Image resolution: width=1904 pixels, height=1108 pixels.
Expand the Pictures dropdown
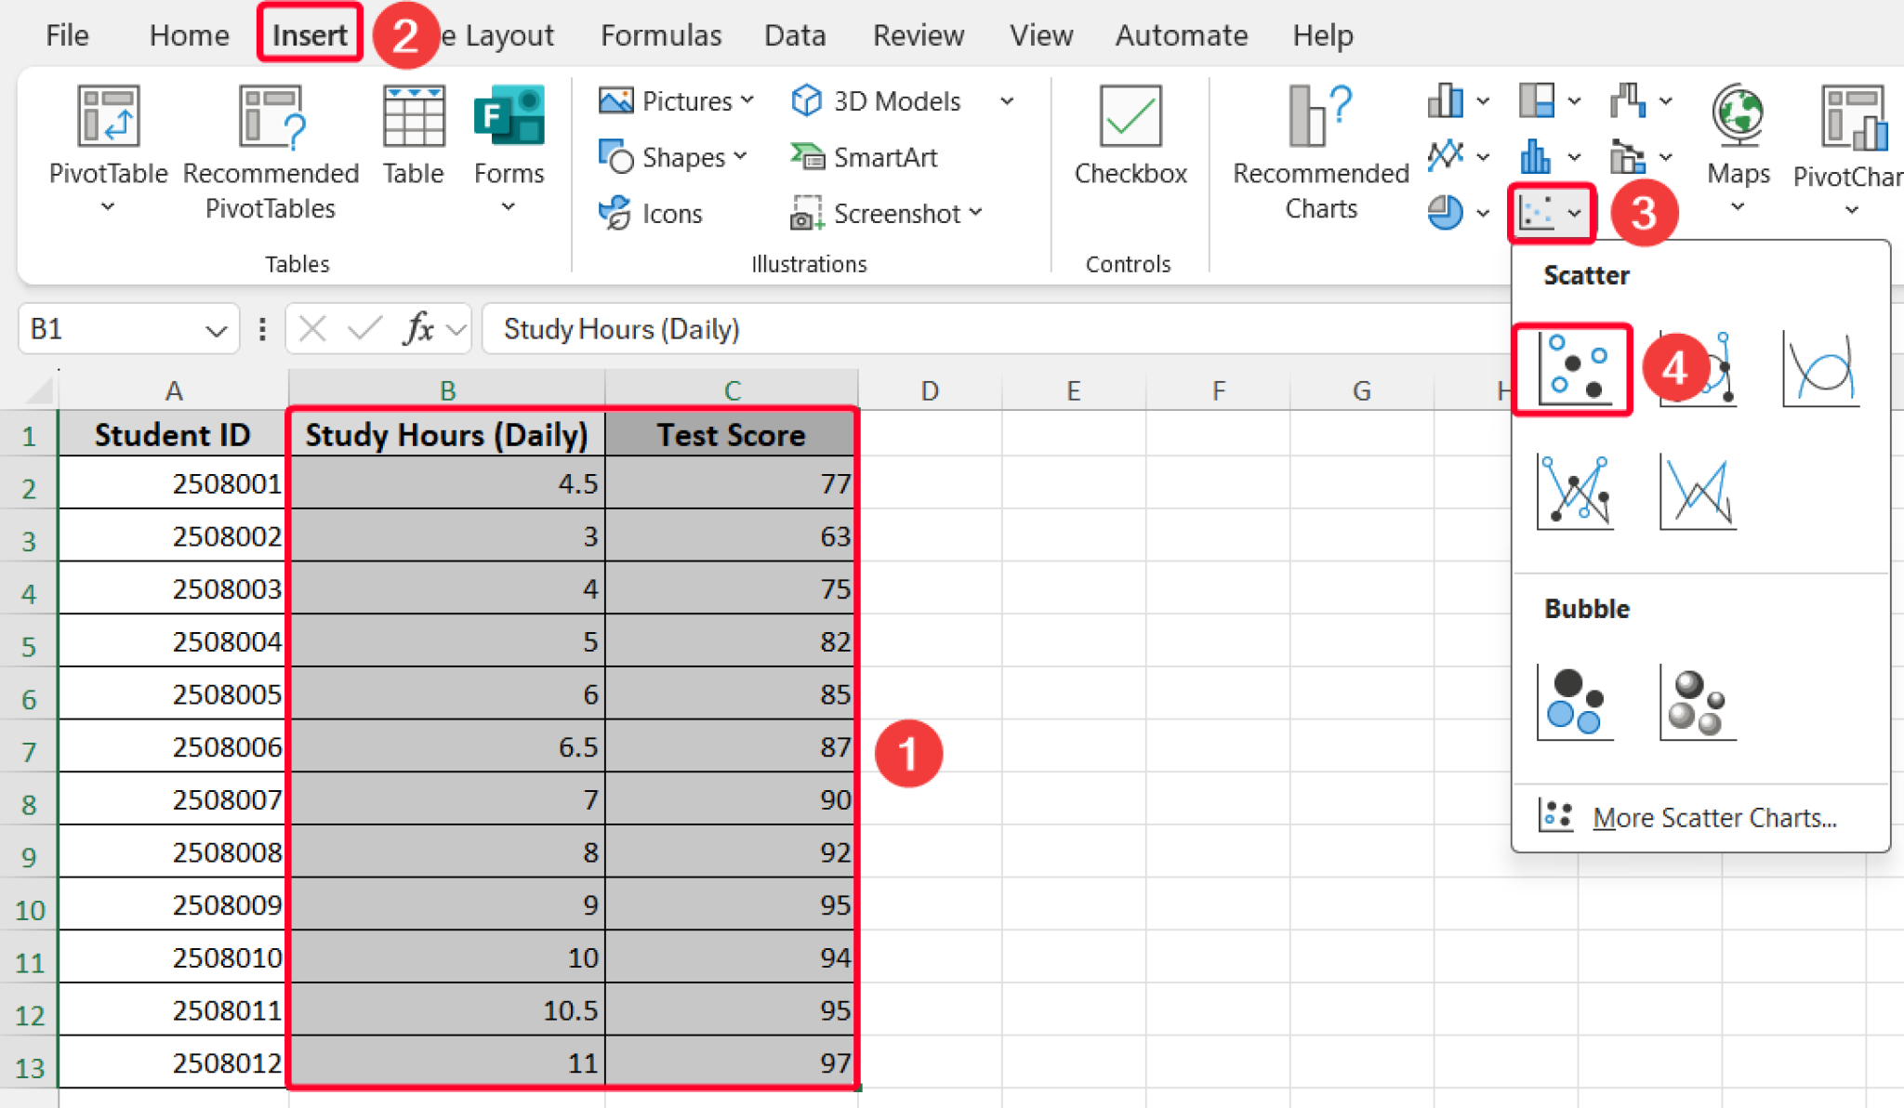(749, 100)
